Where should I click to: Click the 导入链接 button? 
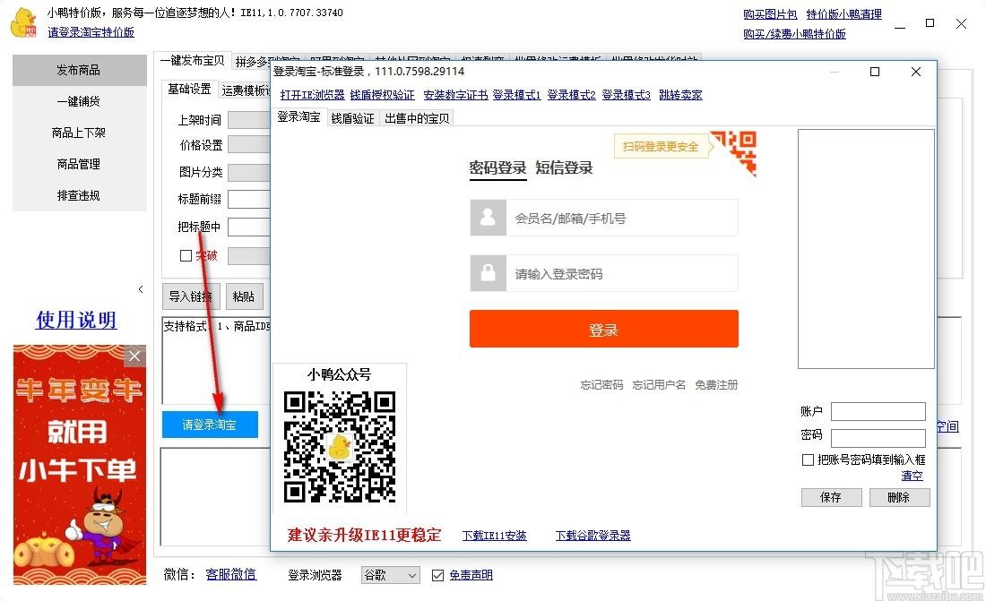pos(191,296)
